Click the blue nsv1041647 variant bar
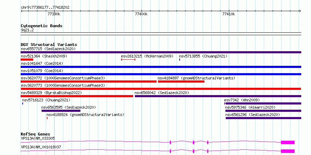 [x=161, y=67]
